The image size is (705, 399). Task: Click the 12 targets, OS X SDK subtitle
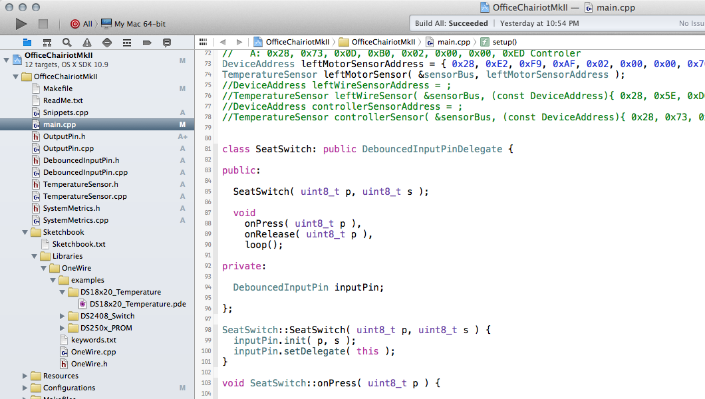click(x=67, y=65)
